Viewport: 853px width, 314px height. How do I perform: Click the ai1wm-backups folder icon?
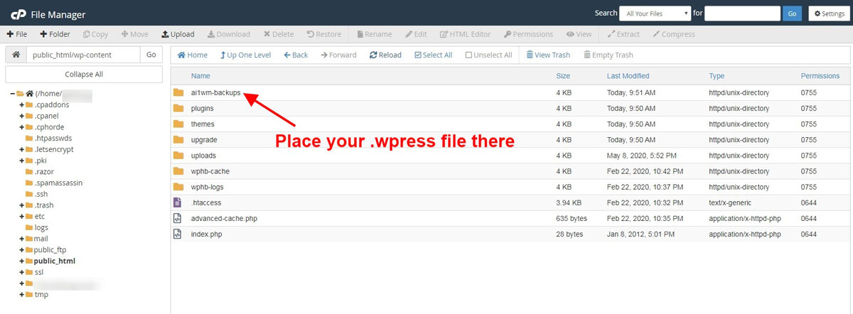(178, 92)
